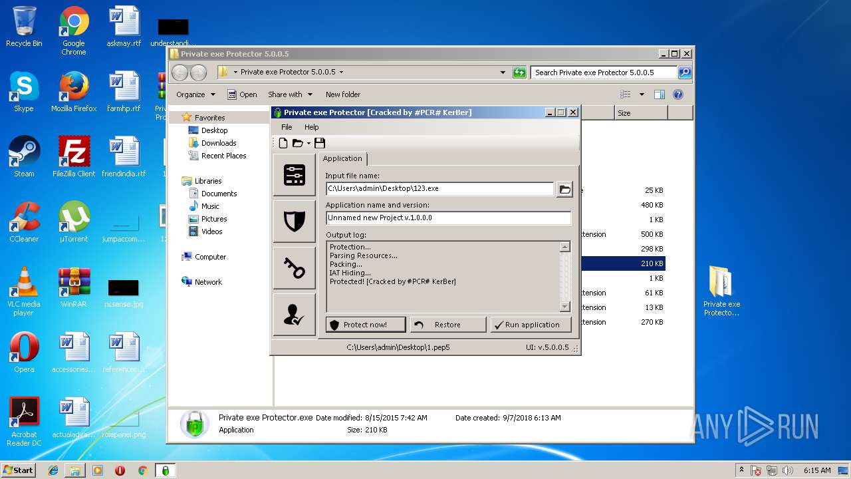Select 'IAT Hiding...' line in output log
The image size is (851, 479).
(350, 273)
